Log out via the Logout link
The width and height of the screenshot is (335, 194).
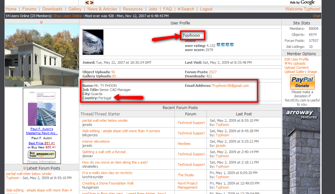click(206, 9)
